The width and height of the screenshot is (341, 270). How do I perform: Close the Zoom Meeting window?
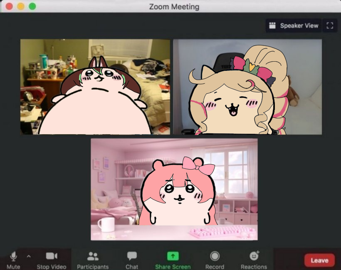[x=9, y=6]
